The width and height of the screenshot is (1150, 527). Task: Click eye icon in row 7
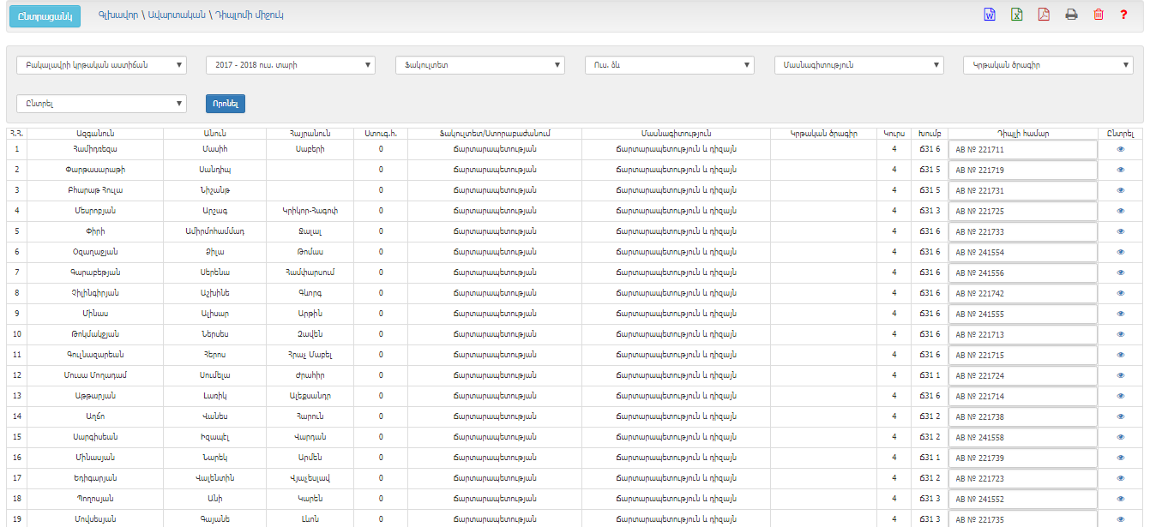point(1120,272)
